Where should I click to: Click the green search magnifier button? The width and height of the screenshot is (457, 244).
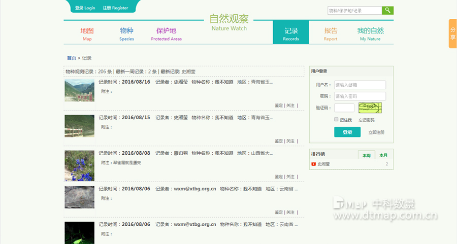click(x=388, y=10)
